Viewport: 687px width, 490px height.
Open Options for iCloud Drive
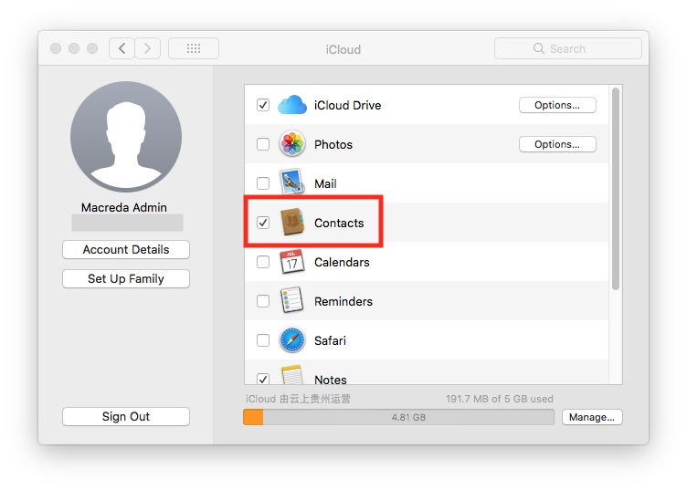point(557,105)
